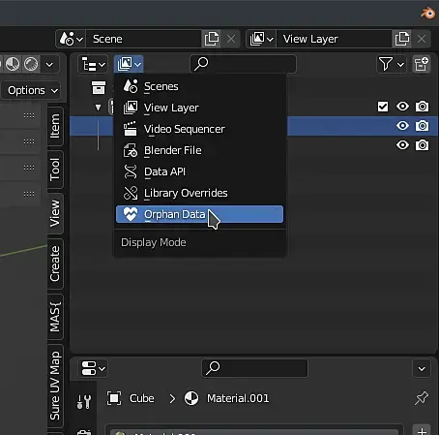The width and height of the screenshot is (439, 435).
Task: Click the new collection icon in outliner
Action: 422,64
